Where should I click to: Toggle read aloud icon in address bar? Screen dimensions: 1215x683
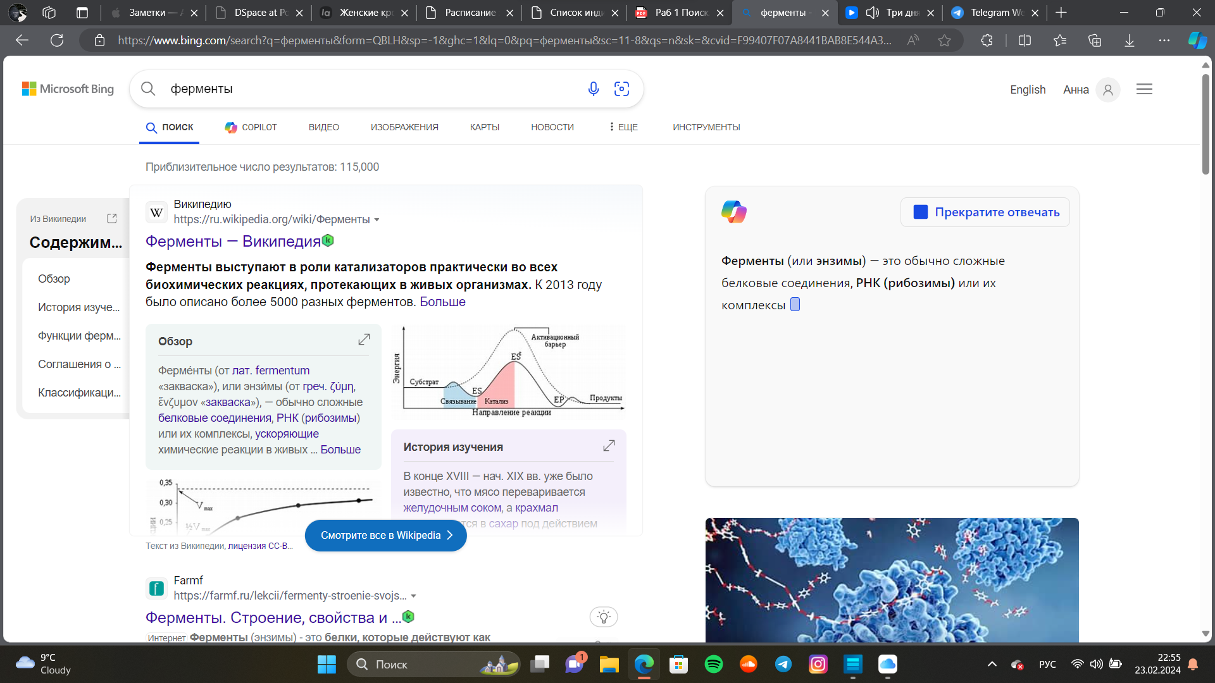pos(913,40)
